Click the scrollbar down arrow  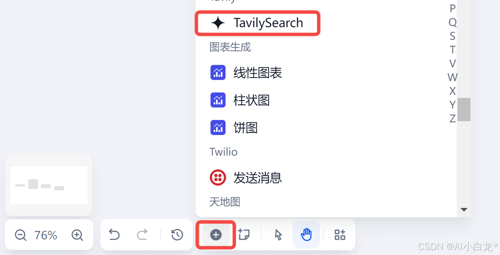click(464, 210)
